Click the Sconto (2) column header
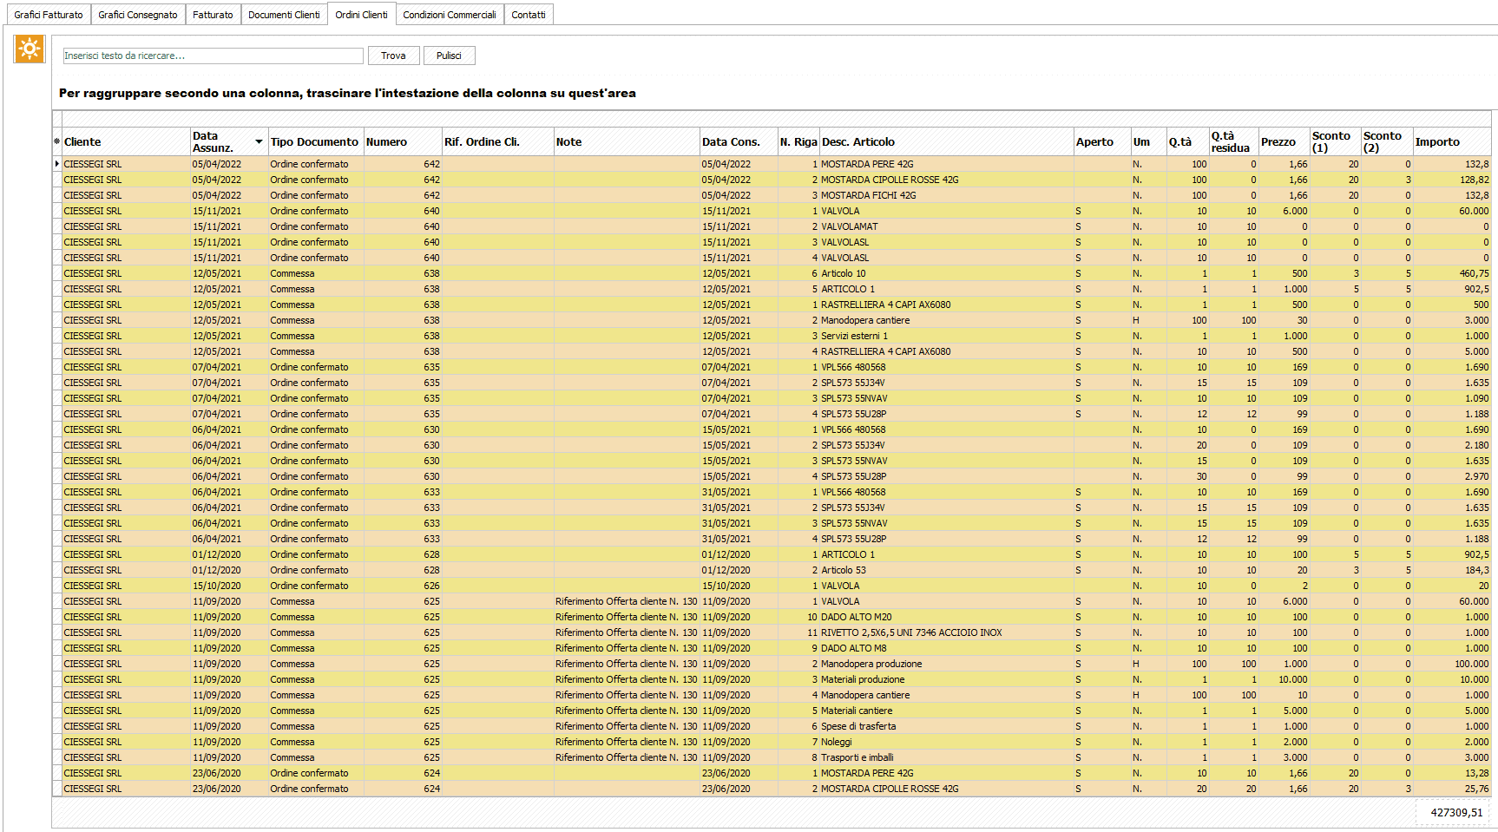This screenshot has width=1498, height=832. (1387, 141)
